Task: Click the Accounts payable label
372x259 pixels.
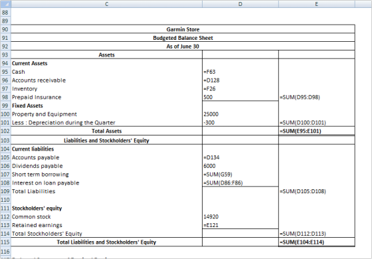Action: pos(36,157)
